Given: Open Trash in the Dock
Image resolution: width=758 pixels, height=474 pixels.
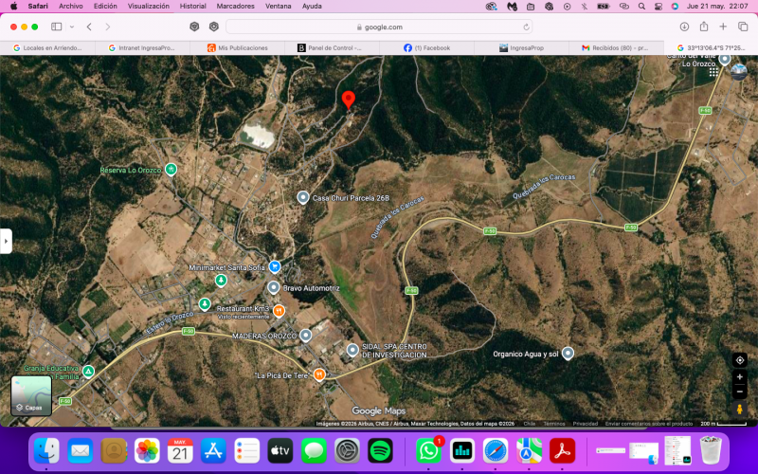Looking at the screenshot, I should pyautogui.click(x=710, y=451).
